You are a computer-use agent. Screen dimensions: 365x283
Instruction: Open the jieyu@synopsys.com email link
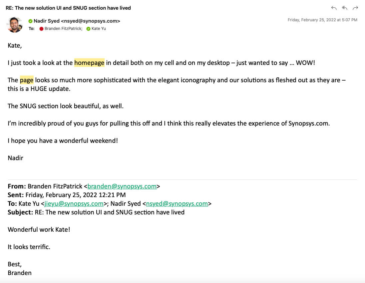74,203
